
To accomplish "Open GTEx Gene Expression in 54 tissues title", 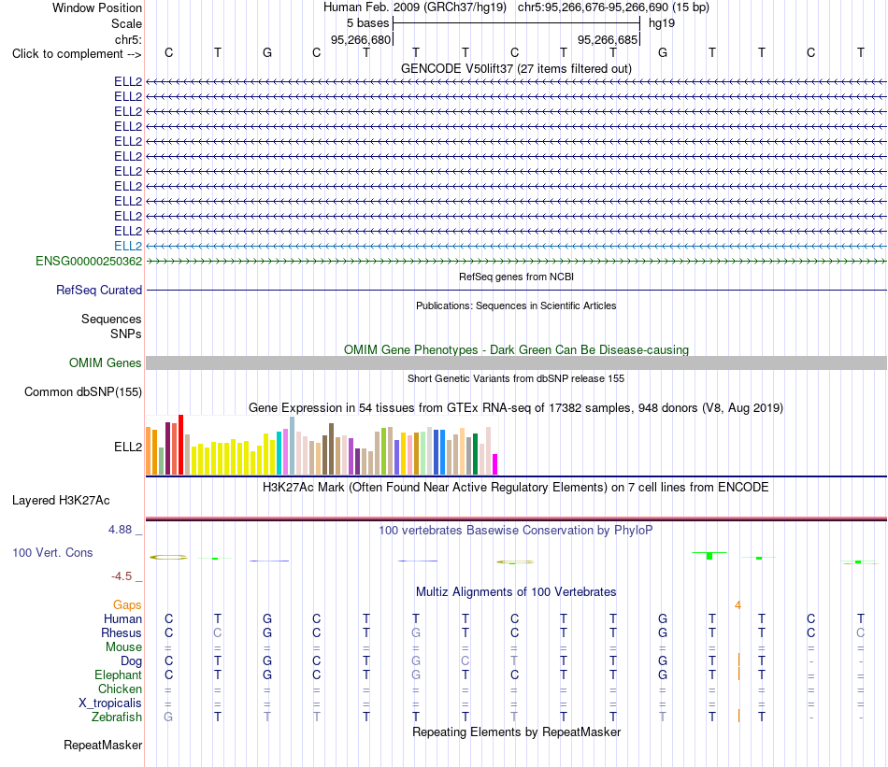I will coord(516,408).
